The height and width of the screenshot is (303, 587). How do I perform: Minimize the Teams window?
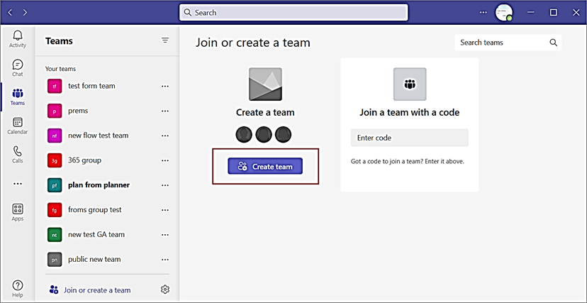[x=530, y=12]
